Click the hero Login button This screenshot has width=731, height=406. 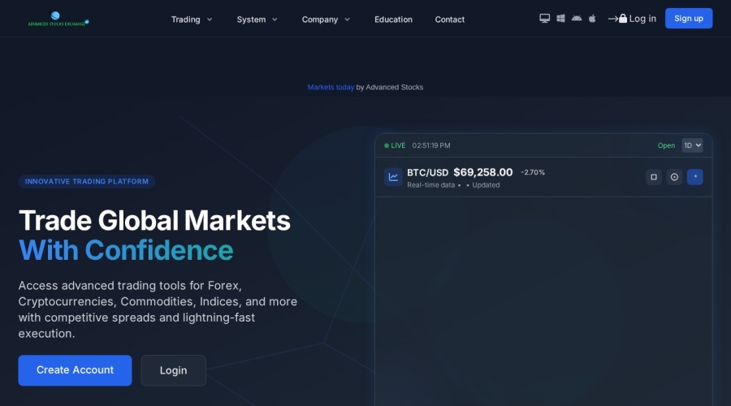(174, 370)
